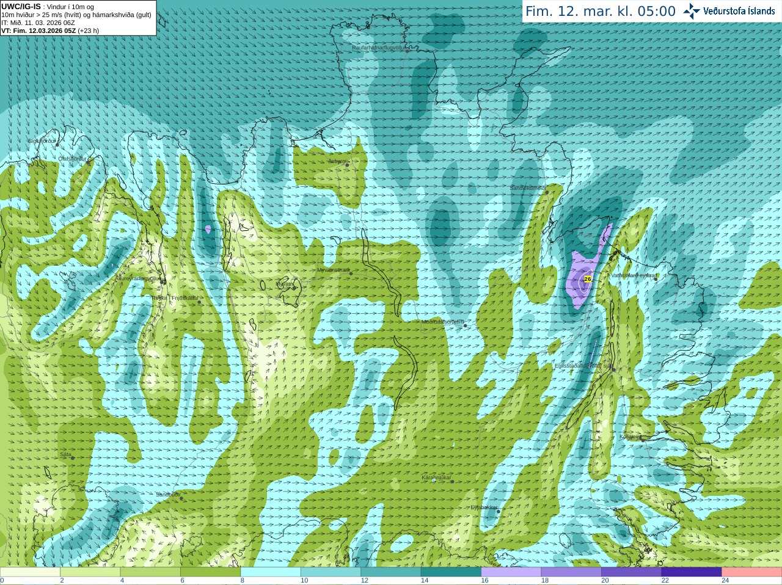The height and width of the screenshot is (585, 782).
Task: Select the Raufarhafnarflugvöllur station marker
Action: (407, 51)
